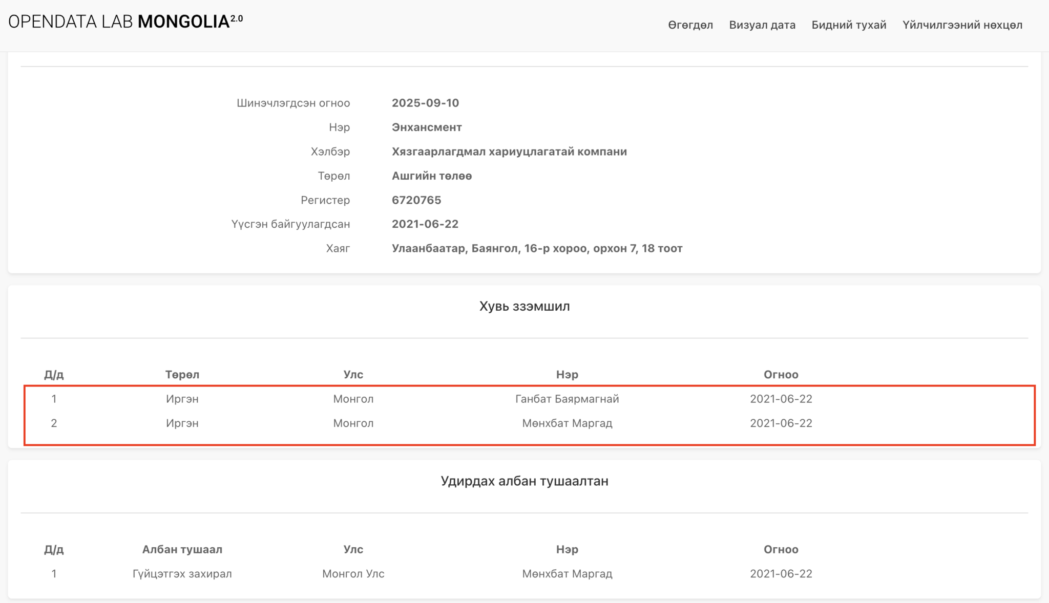Image resolution: width=1049 pixels, height=603 pixels.
Task: Click the updated date 2025-09-10
Action: [425, 103]
